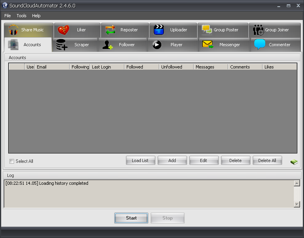The image size is (304, 238).
Task: Sort by the Followed column header
Action: tap(142, 67)
